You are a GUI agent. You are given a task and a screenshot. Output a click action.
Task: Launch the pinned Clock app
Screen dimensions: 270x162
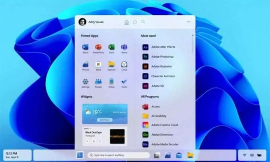tap(124, 66)
